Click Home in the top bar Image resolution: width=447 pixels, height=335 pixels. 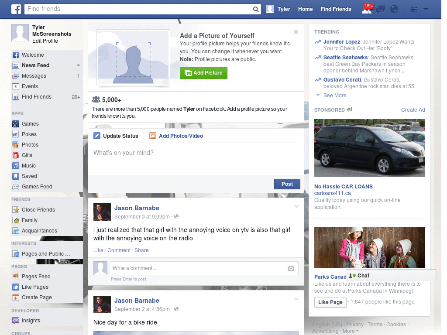pyautogui.click(x=305, y=9)
